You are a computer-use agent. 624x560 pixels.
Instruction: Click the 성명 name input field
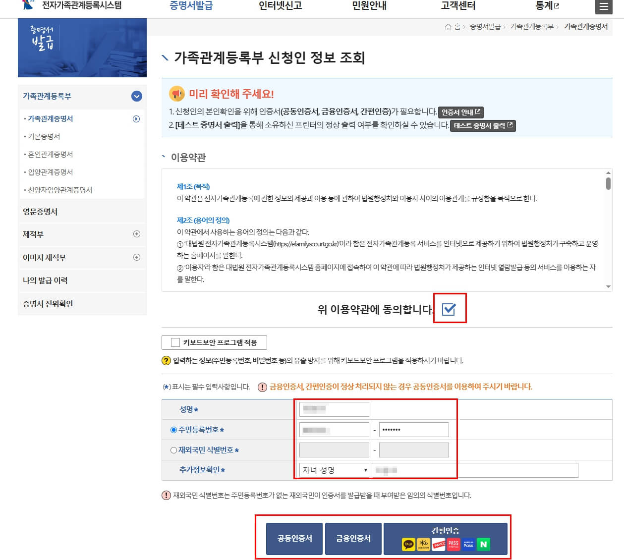pyautogui.click(x=335, y=409)
